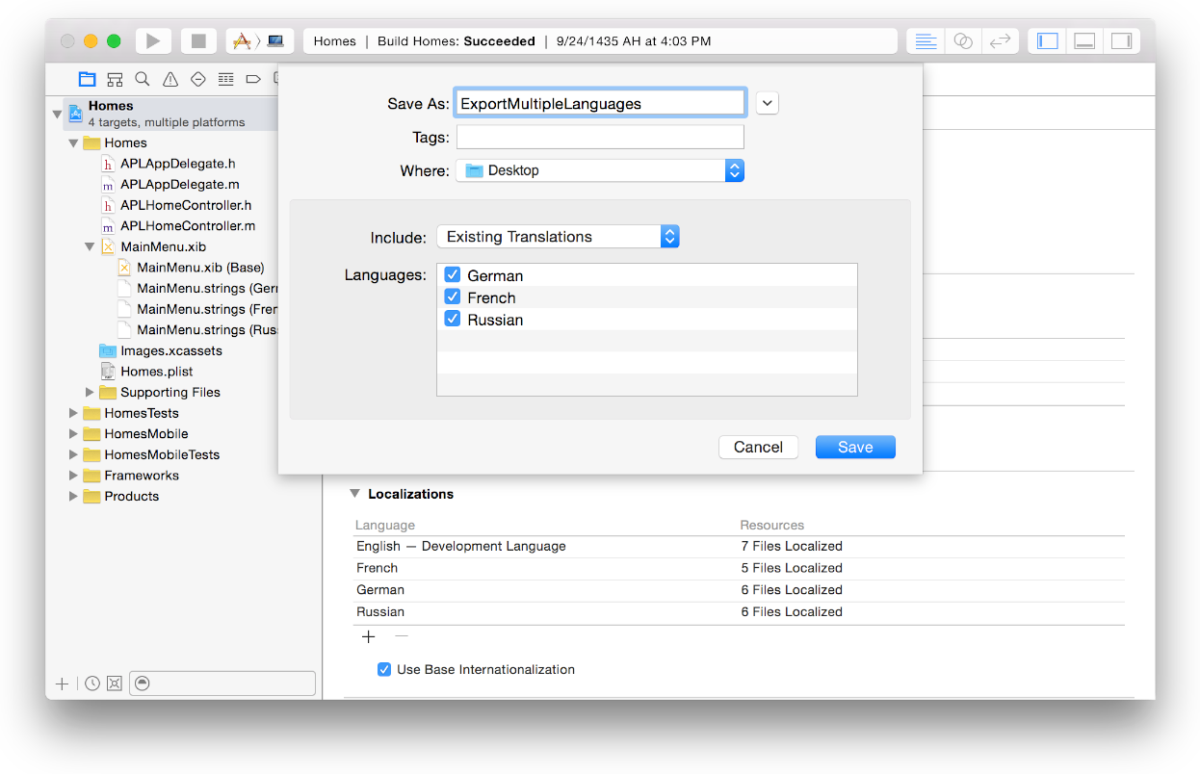Toggle the bottom Debug area panel
This screenshot has height=774, width=1200.
(x=1084, y=41)
